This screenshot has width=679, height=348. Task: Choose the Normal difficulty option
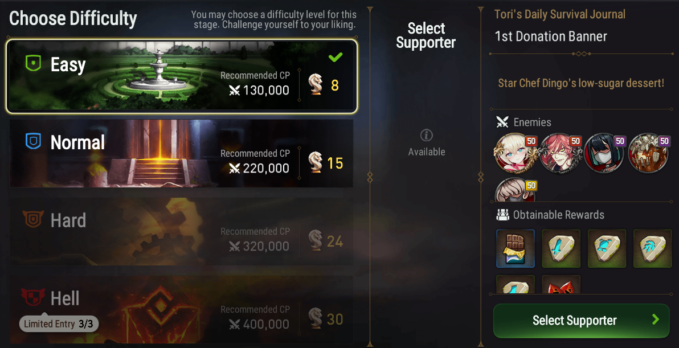tap(182, 154)
